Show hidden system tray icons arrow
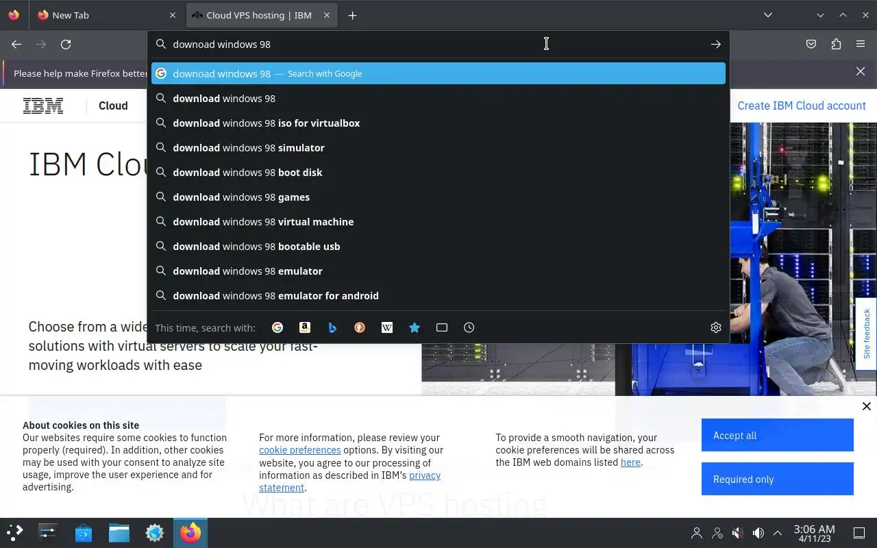The height and width of the screenshot is (548, 877). [x=778, y=533]
